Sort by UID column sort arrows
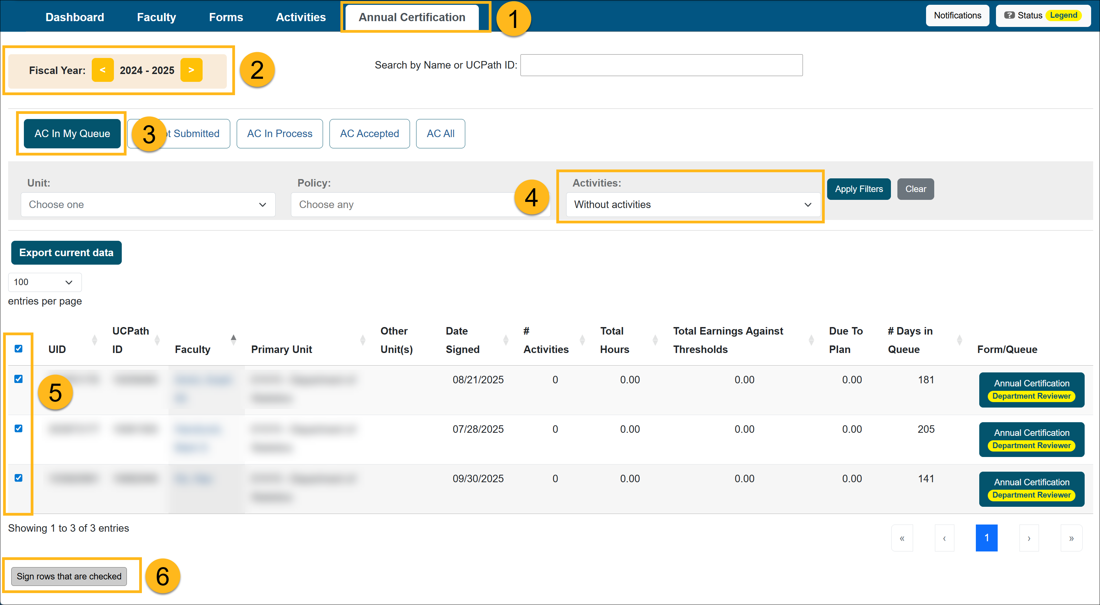Screen dimensions: 1100x605 pos(94,340)
